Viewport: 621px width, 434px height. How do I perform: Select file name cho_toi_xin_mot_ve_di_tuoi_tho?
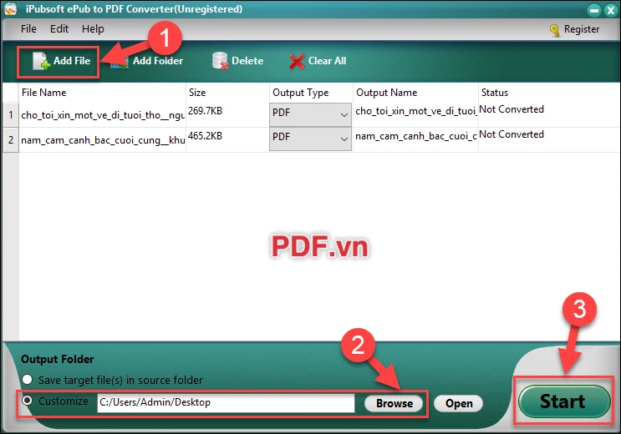coord(103,115)
